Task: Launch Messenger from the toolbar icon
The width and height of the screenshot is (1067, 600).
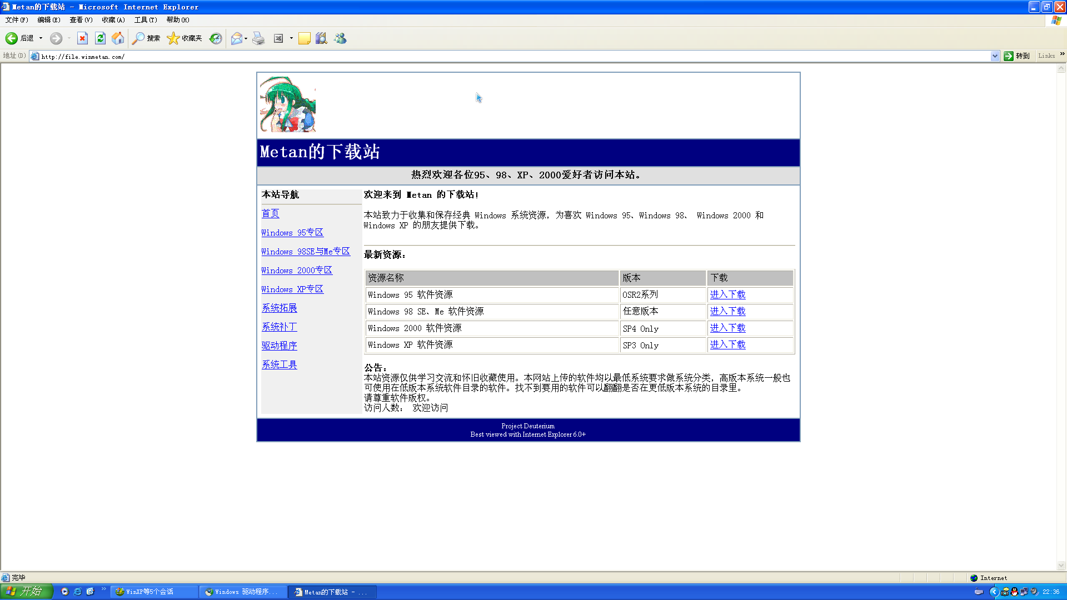Action: pyautogui.click(x=340, y=38)
